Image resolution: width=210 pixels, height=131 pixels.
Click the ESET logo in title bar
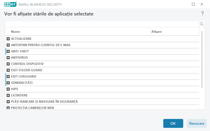point(10,4)
